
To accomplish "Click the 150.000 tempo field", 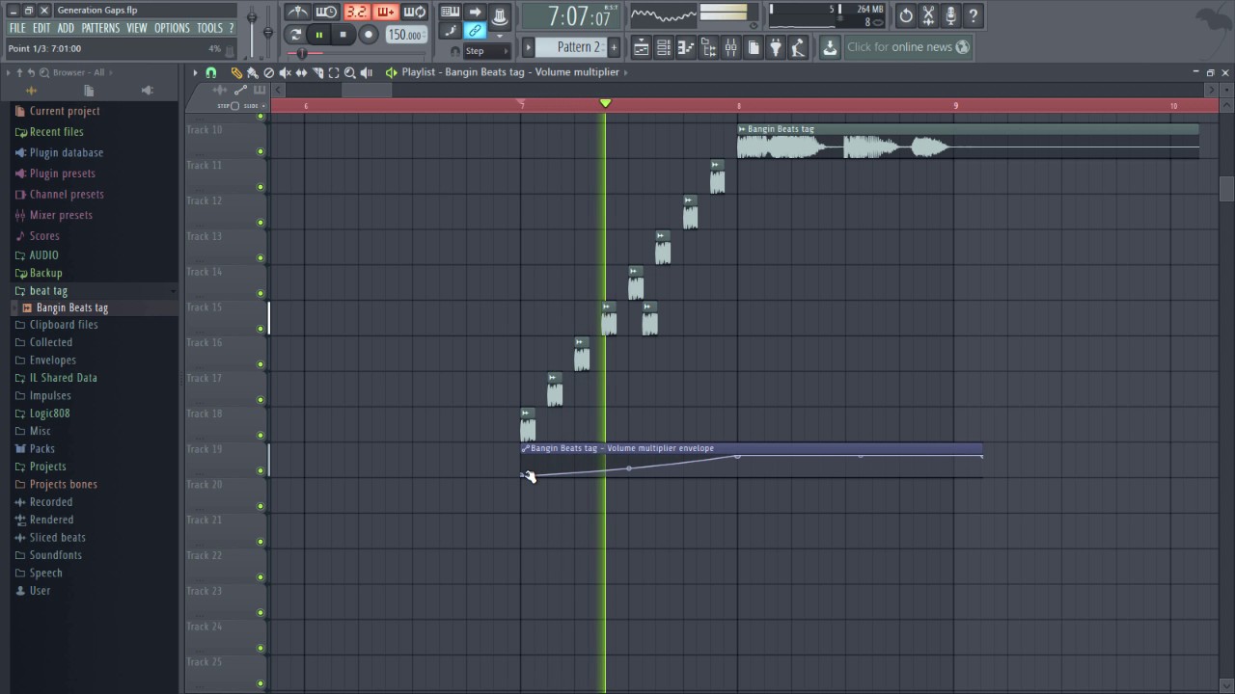I will (x=405, y=35).
